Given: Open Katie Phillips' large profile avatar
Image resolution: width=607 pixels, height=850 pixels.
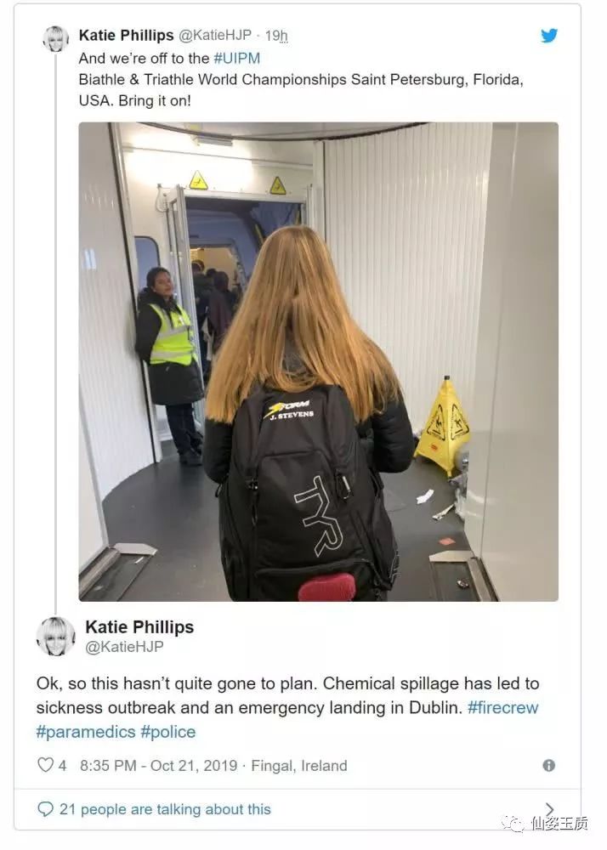Looking at the screenshot, I should (55, 636).
